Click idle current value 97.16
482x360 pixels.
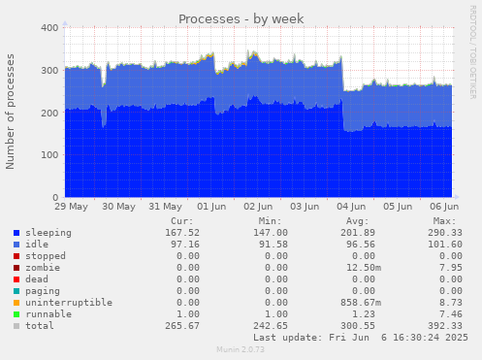click(x=185, y=245)
